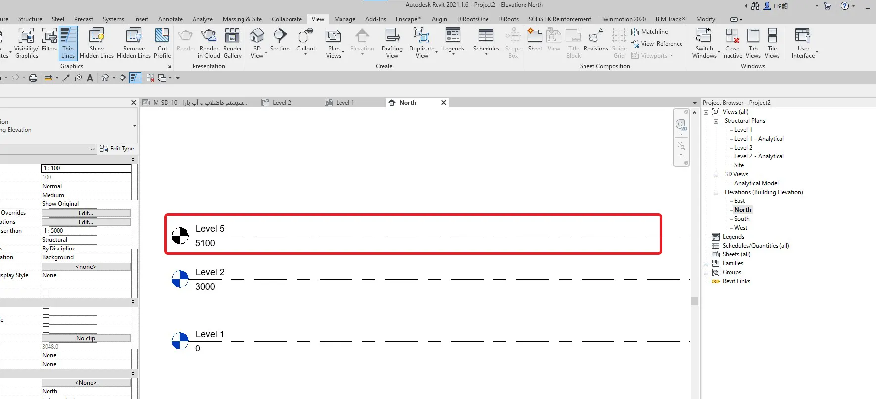Click Close Inactive views
The height and width of the screenshot is (399, 876).
click(x=732, y=43)
